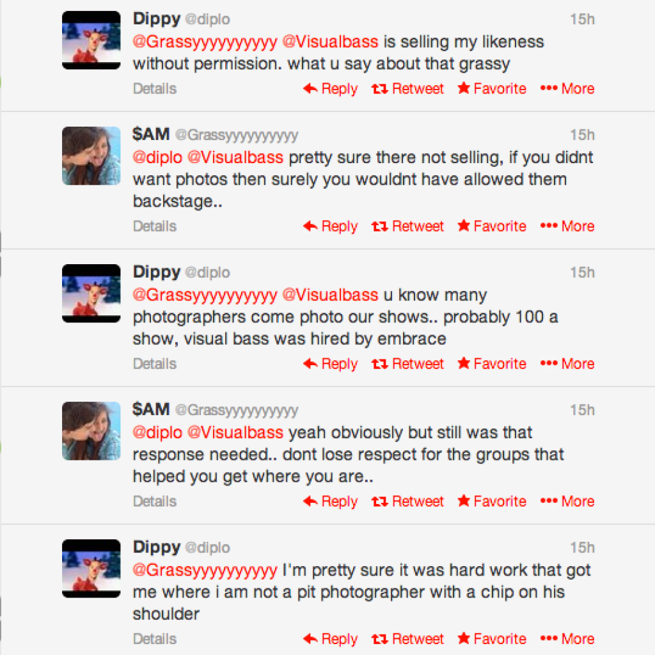Screen dimensions: 655x655
Task: Favorite $AM's tweet about backstage photos
Action: coord(492,226)
